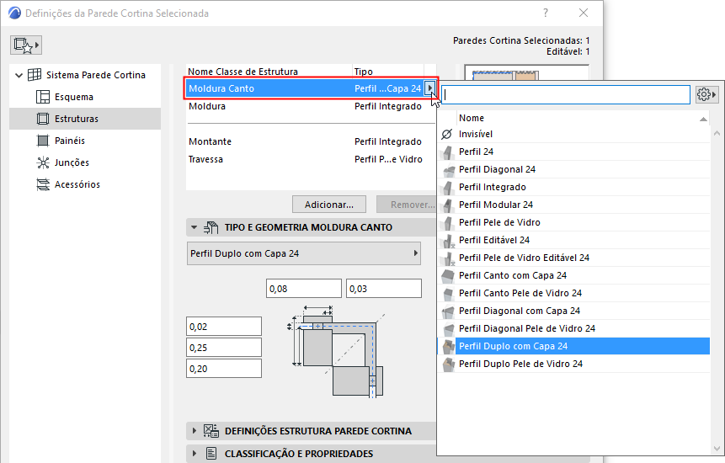725x463 pixels.
Task: Click the profile list scroll up arrow
Action: pyautogui.click(x=717, y=133)
